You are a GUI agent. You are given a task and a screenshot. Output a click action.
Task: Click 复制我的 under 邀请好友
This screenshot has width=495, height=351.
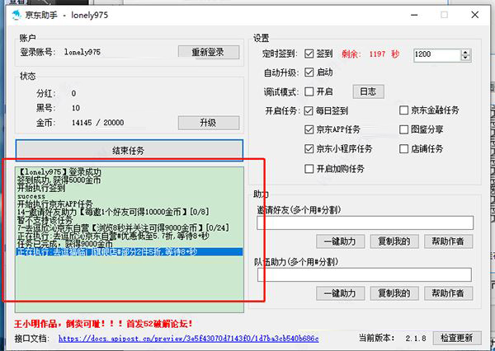tap(394, 241)
